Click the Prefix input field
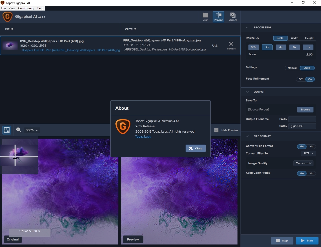 coord(302,119)
